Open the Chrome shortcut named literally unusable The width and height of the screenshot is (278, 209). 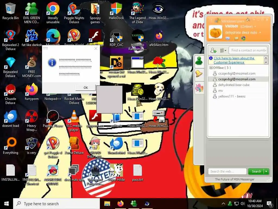pyautogui.click(x=53, y=13)
